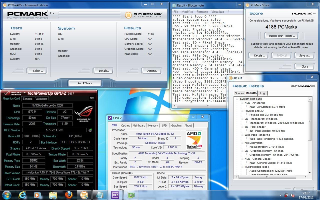Click the BIOS save chip icon in GPU-Z
The height and width of the screenshot is (200, 320).
(x=90, y=130)
